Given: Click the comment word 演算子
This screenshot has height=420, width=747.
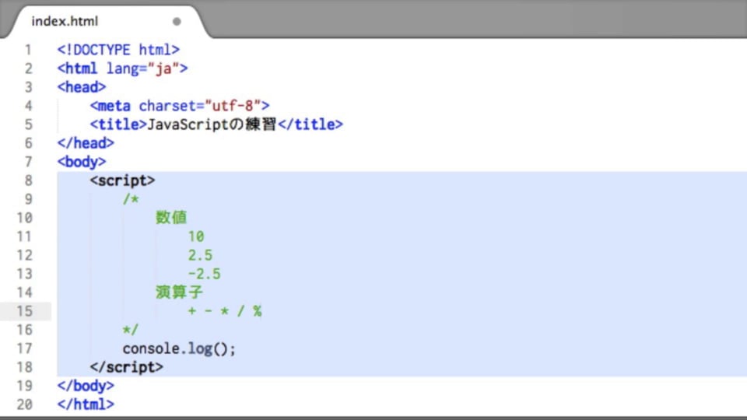Looking at the screenshot, I should tap(179, 292).
